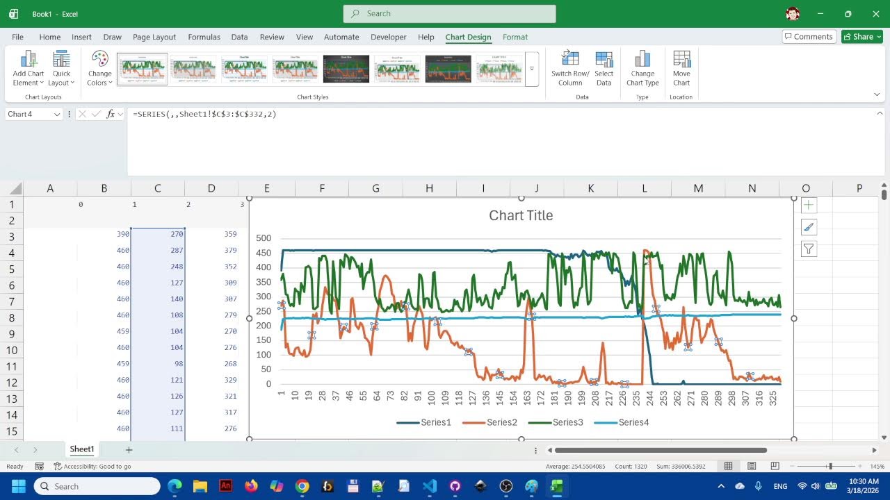Click the Move Chart button
Viewport: 890px width, 500px height.
click(681, 69)
